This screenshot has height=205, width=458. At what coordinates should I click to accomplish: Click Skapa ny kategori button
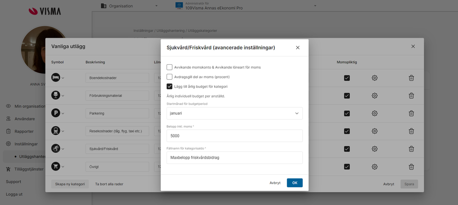click(x=70, y=184)
